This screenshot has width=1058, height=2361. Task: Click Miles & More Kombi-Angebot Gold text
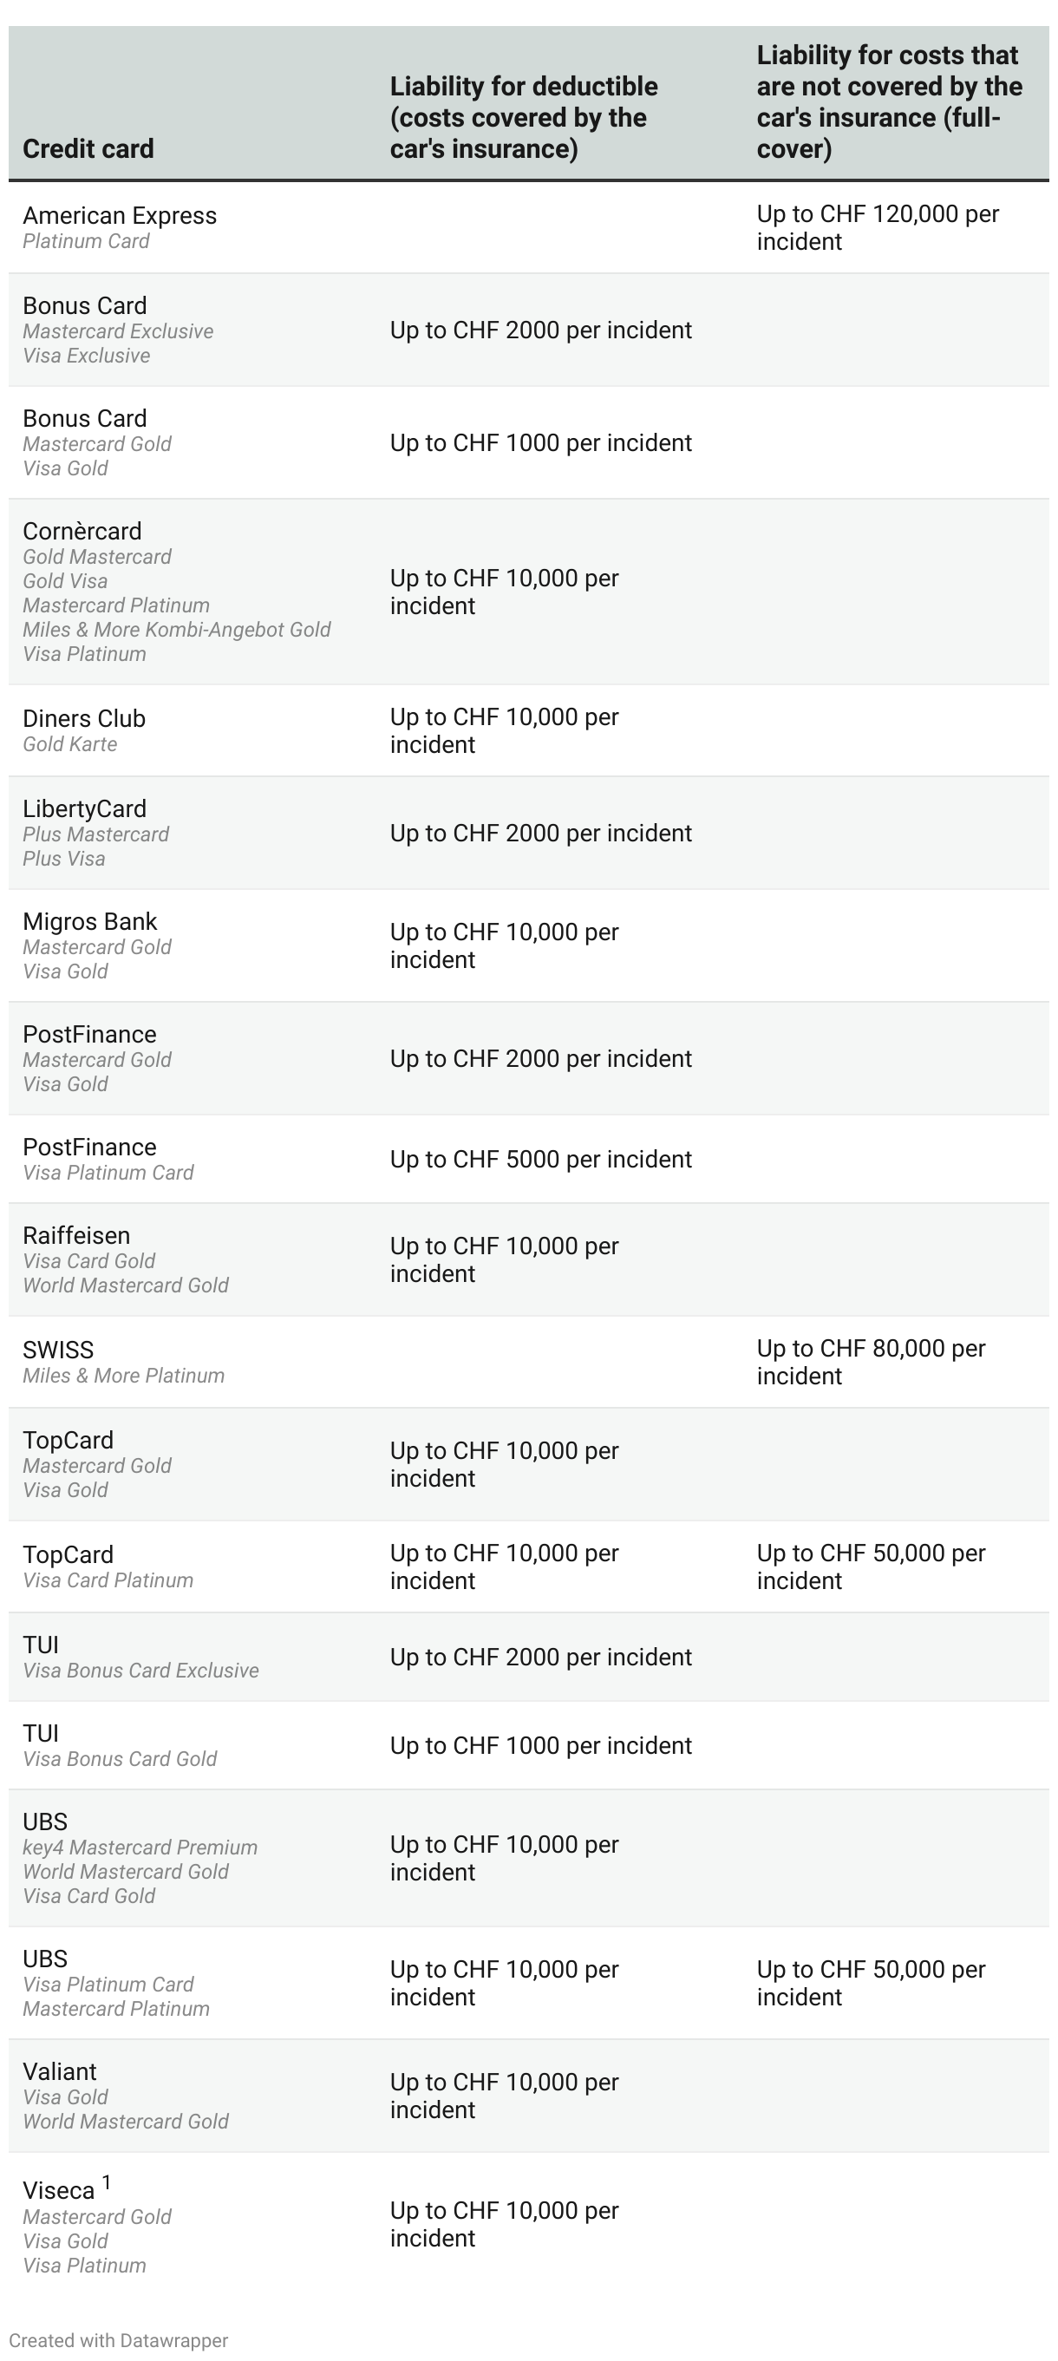(176, 630)
